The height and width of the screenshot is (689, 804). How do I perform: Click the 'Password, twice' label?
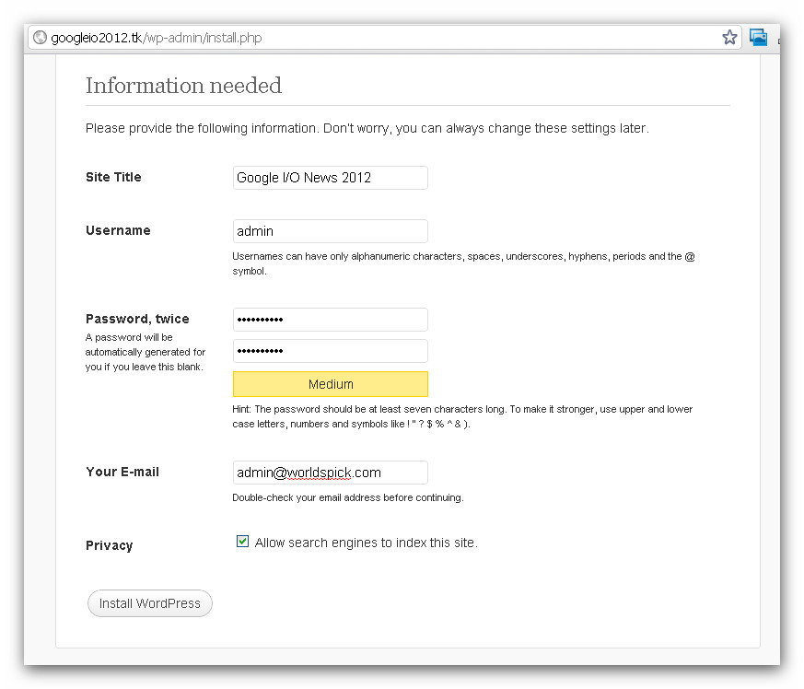(137, 319)
